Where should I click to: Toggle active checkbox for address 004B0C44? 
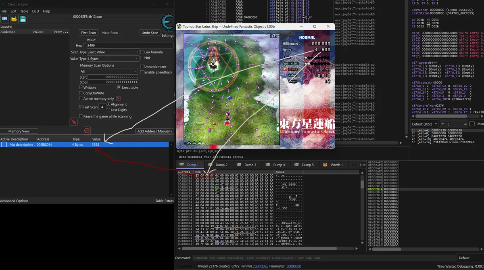[x=4, y=144]
